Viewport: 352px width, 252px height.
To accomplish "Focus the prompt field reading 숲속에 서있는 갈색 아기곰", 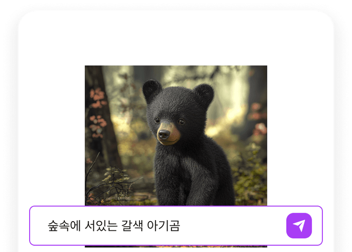I will point(176,226).
